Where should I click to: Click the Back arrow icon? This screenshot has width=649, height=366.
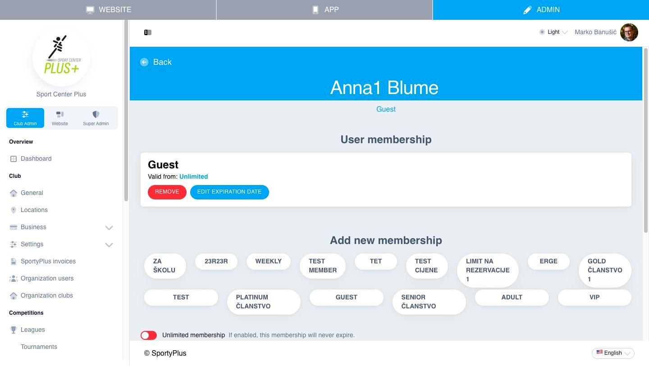[x=144, y=62]
